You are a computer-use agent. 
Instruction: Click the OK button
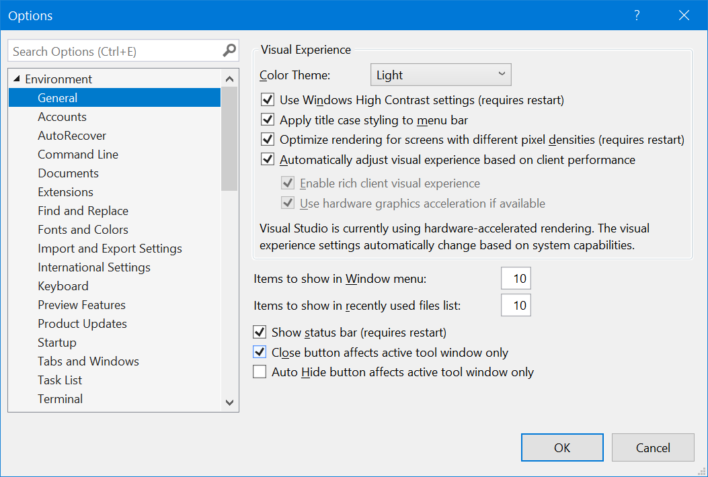[562, 447]
